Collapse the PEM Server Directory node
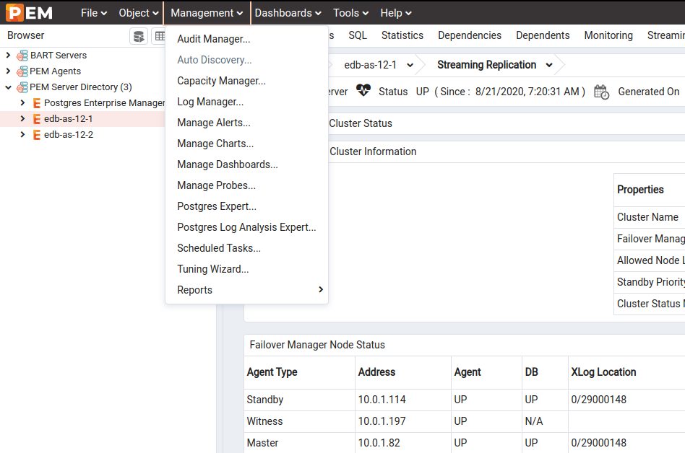Image resolution: width=685 pixels, height=453 pixels. tap(8, 87)
